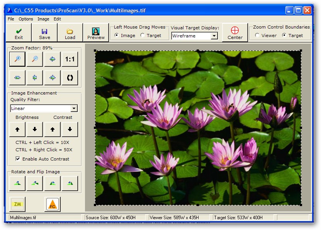321x230 pixels.
Task: Open the Visual Target Display Wireframe dropdown
Action: 214,36
